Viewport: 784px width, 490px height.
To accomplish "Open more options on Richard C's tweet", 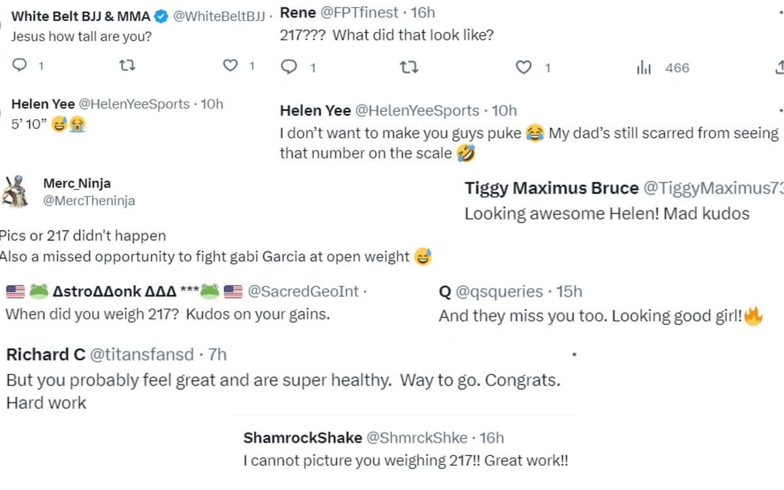I will [574, 354].
